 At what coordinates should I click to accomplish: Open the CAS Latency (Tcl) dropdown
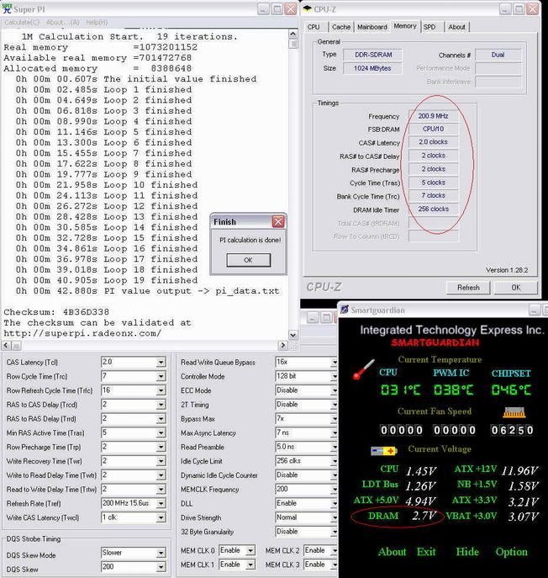tap(161, 362)
